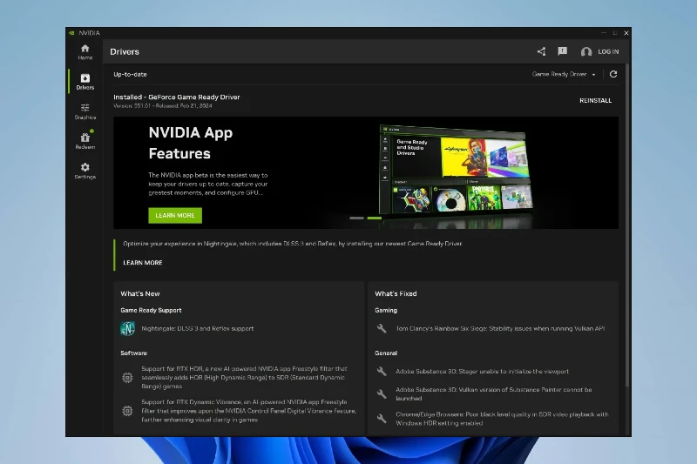Open the Redeem gift icon
This screenshot has width=697, height=464.
(85, 140)
